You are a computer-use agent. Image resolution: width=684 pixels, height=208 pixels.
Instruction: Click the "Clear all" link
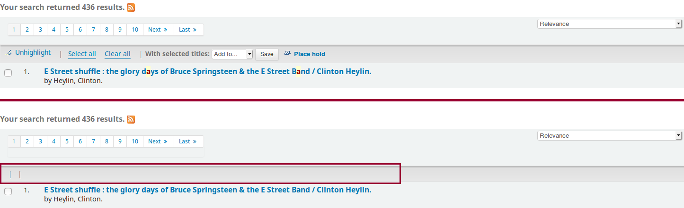pos(117,54)
